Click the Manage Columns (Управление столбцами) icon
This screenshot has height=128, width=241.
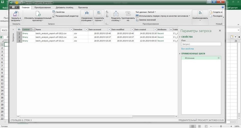coord(87,14)
